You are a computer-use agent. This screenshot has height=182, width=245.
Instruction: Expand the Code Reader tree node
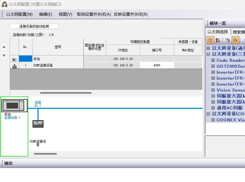[213, 60]
